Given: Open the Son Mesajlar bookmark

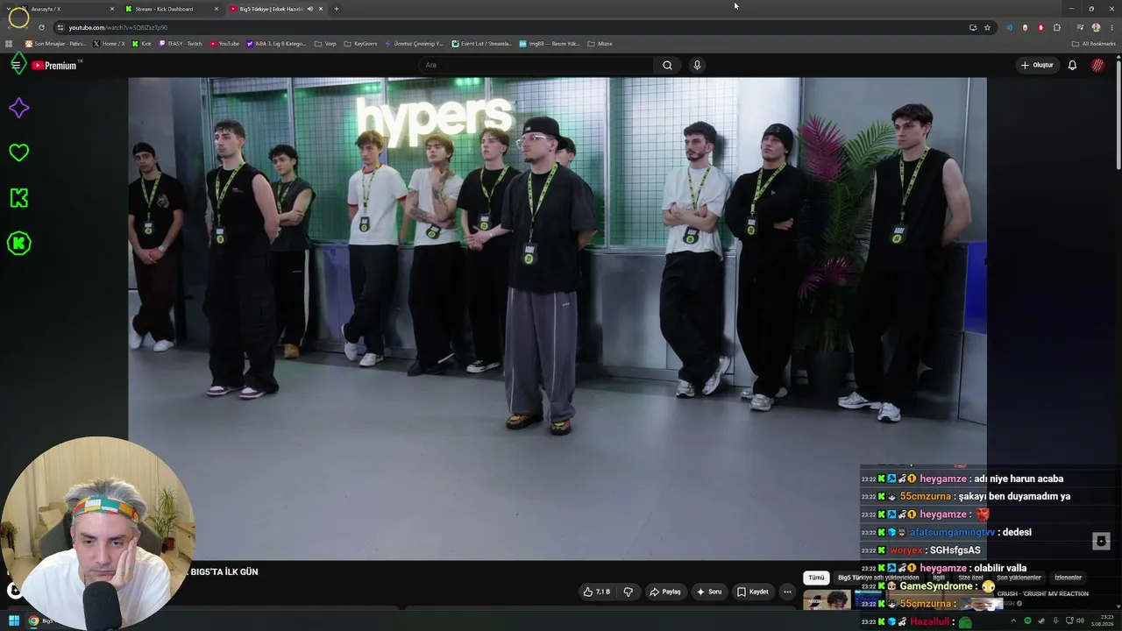Looking at the screenshot, I should pos(55,44).
